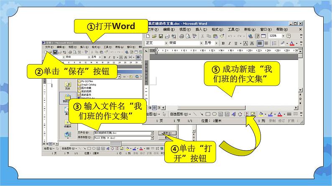Click Line Color brush in 我们班的作文集.doc drawing toolbar
332x186 pixels.
point(270,114)
